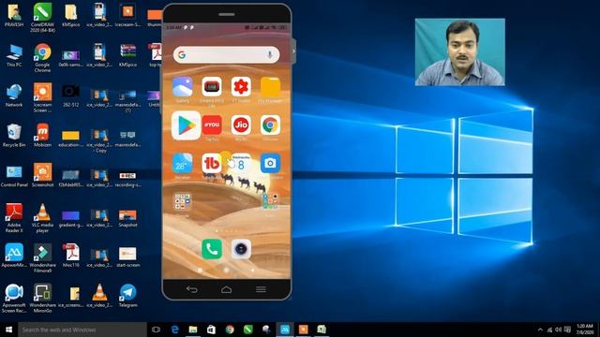Select the Recycle Bin desktop icon
Viewport: 600px width, 337px height.
pos(14,135)
